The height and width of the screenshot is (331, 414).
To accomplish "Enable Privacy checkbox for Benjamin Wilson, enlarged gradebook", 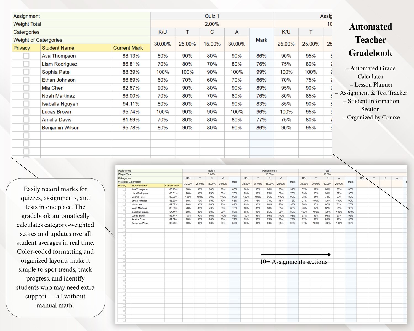I will click(x=26, y=127).
